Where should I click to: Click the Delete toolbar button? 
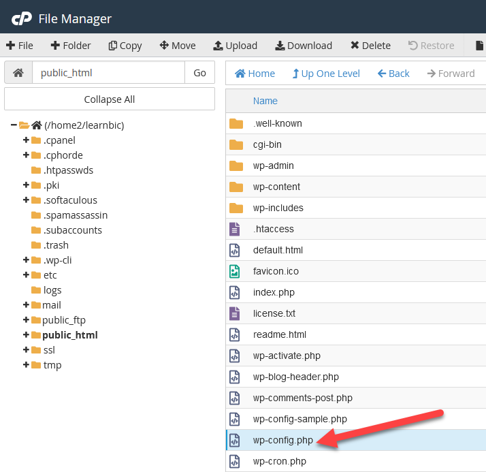(x=370, y=46)
